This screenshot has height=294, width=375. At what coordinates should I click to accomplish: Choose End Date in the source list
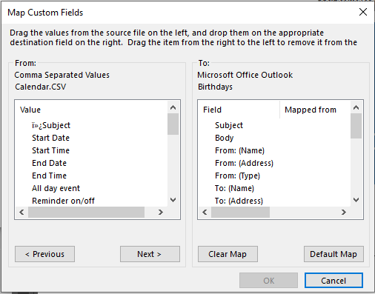[49, 163]
